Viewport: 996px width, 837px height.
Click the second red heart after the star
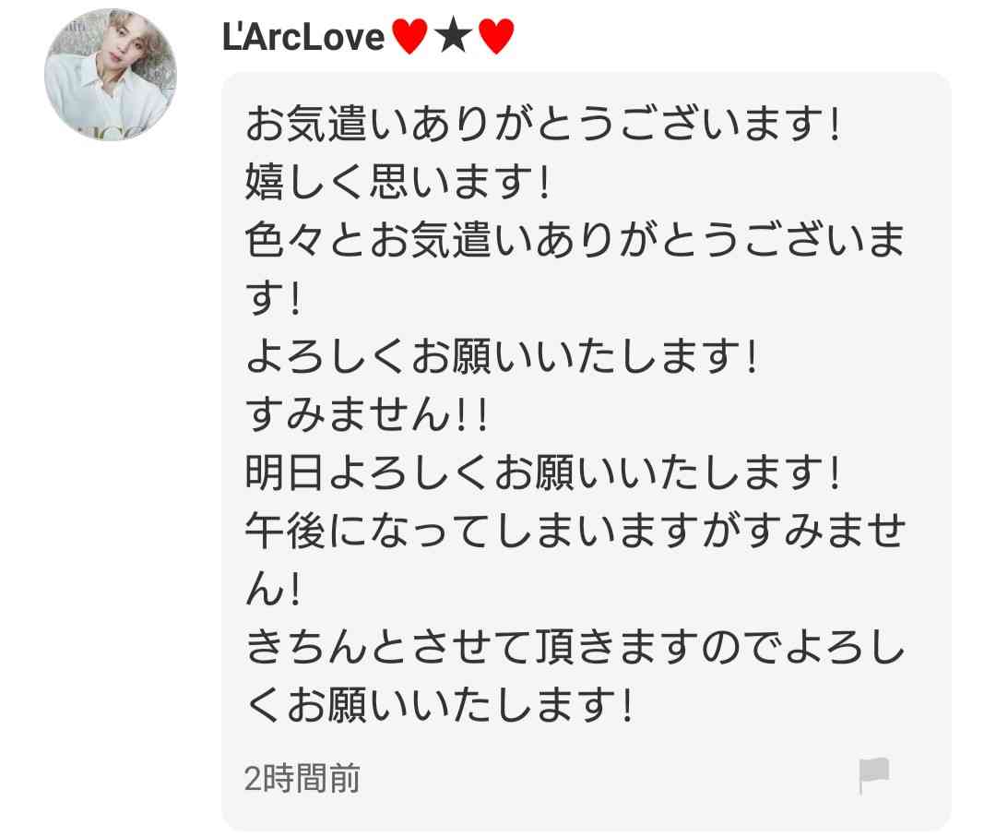pos(496,36)
